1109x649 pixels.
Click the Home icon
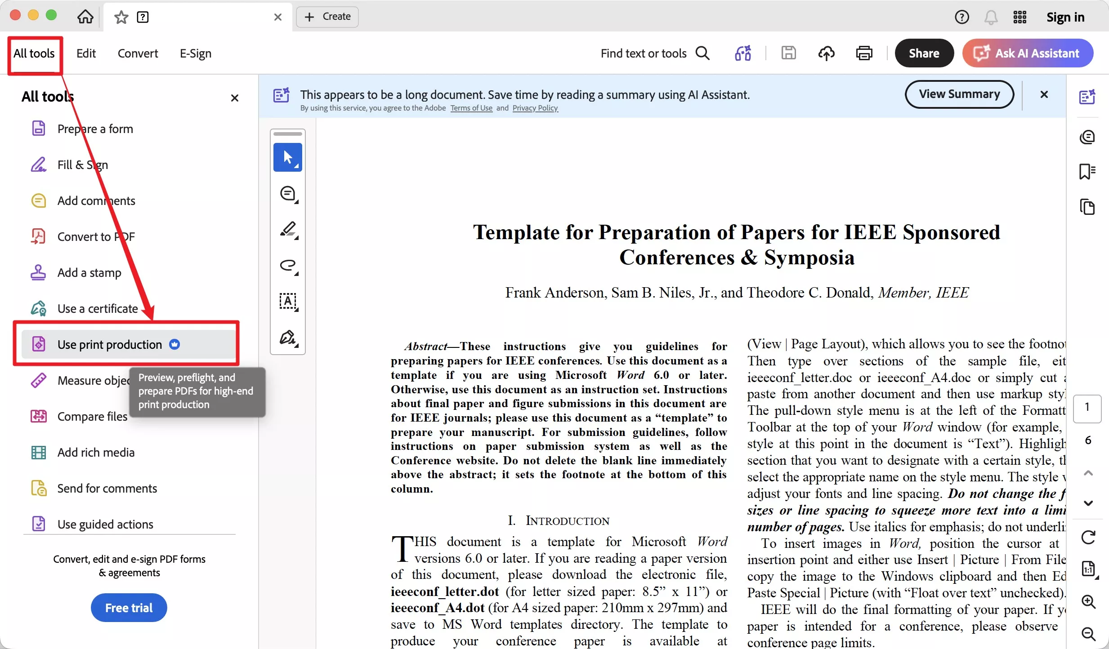coord(85,17)
